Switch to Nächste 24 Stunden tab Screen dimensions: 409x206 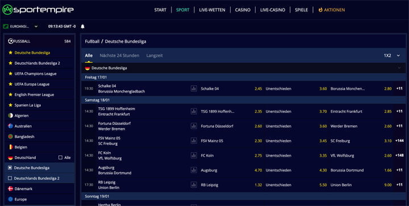pyautogui.click(x=119, y=56)
